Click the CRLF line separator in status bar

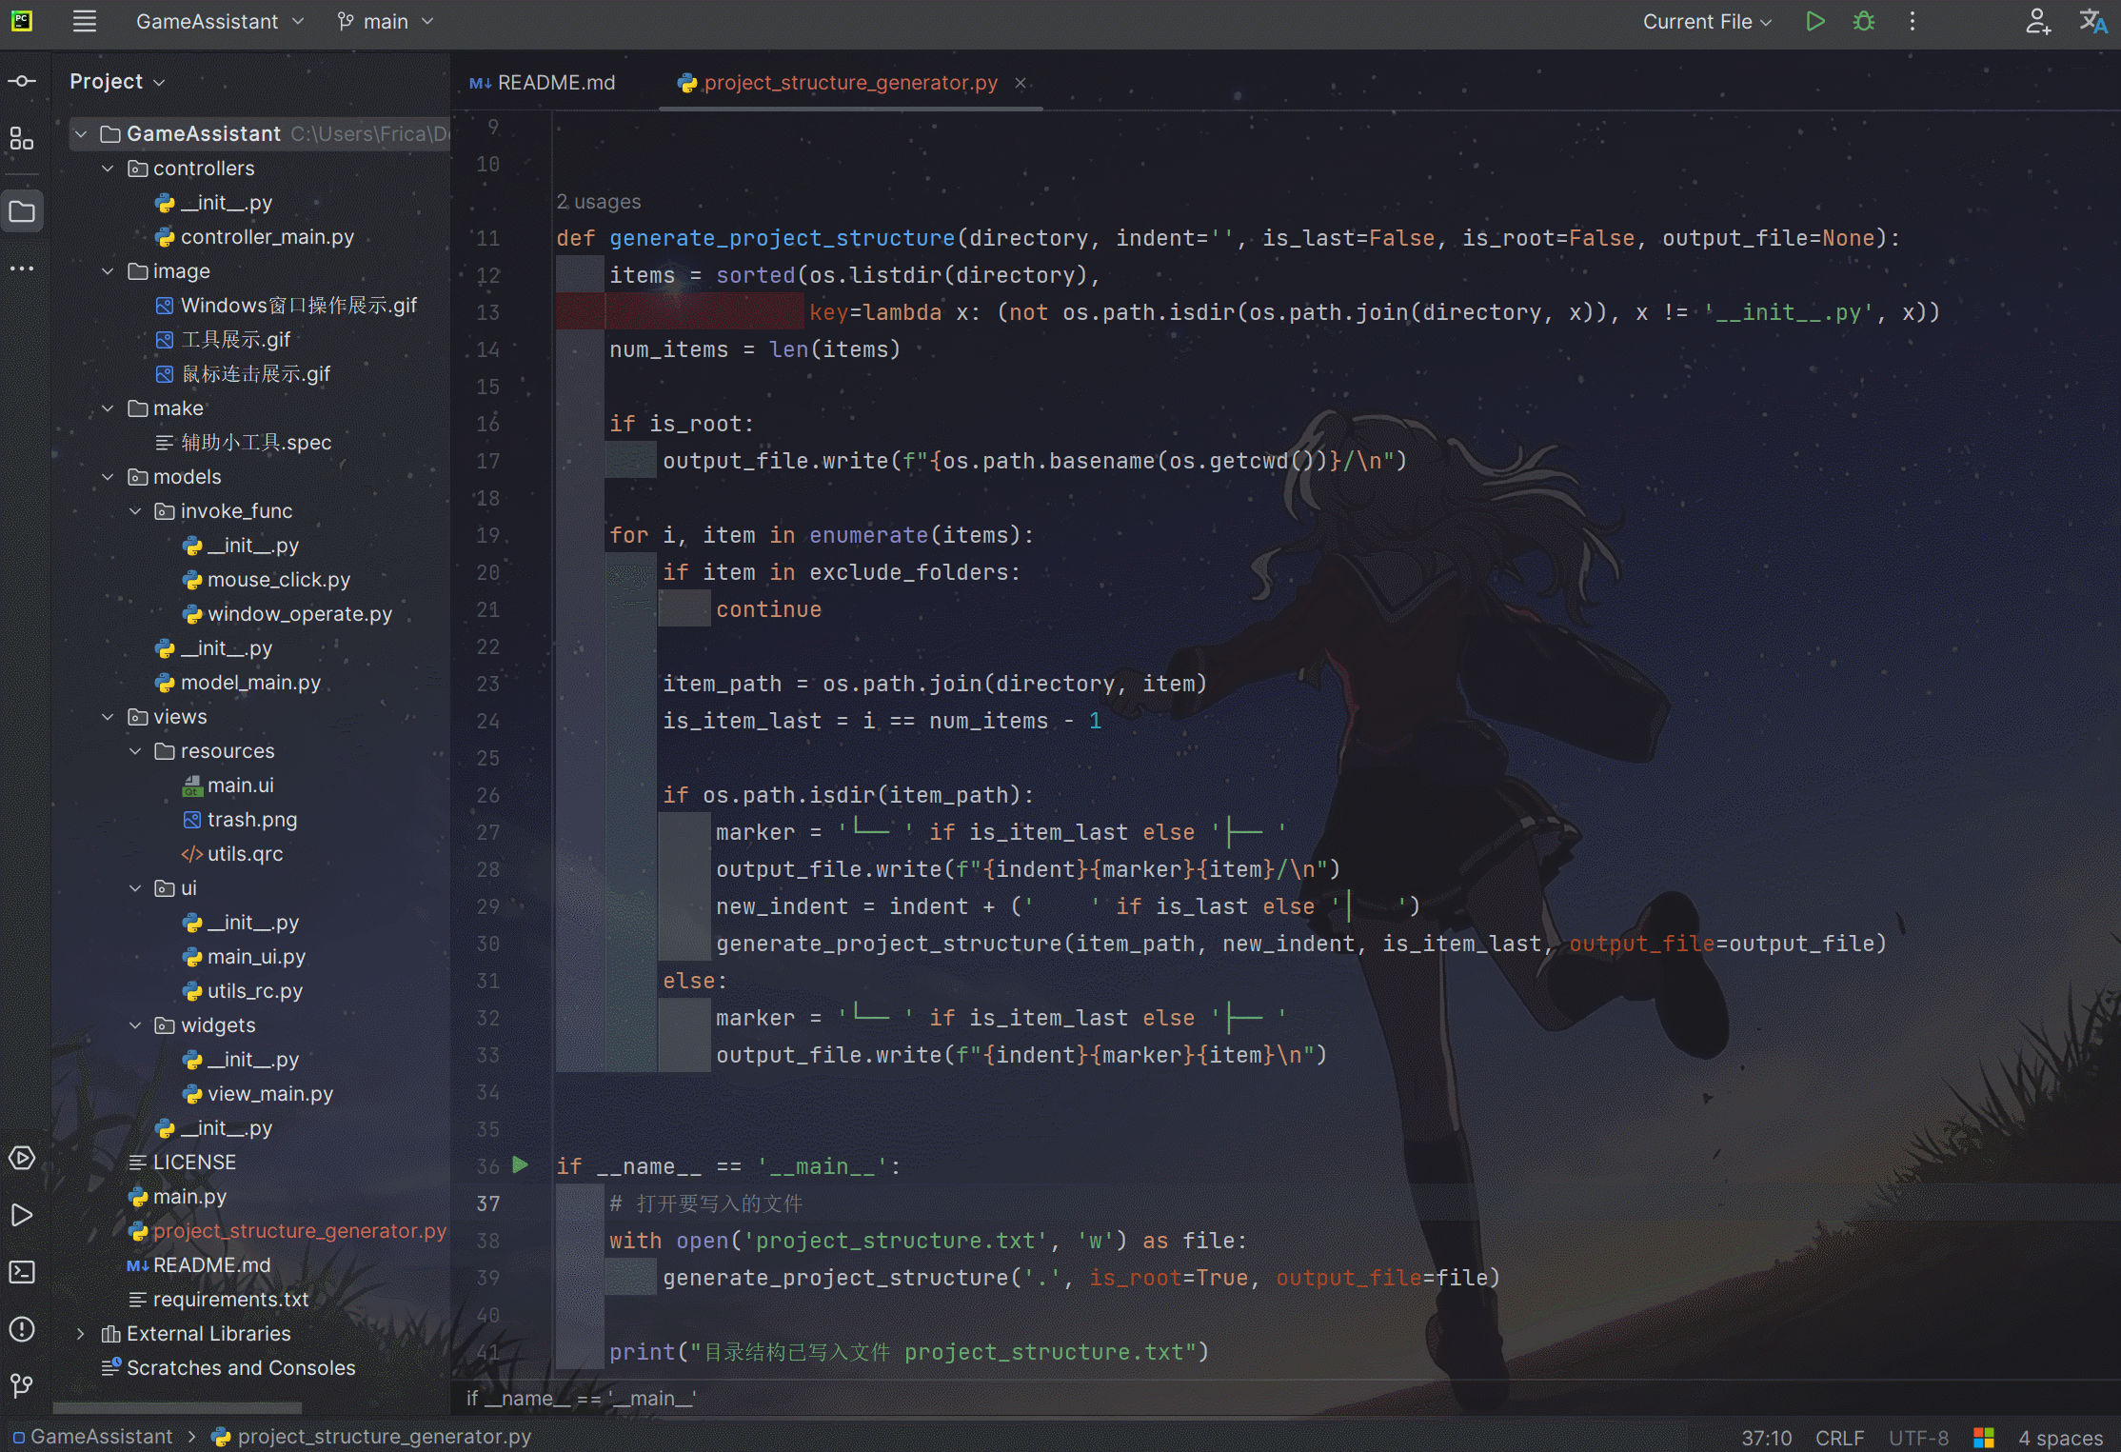point(1838,1437)
